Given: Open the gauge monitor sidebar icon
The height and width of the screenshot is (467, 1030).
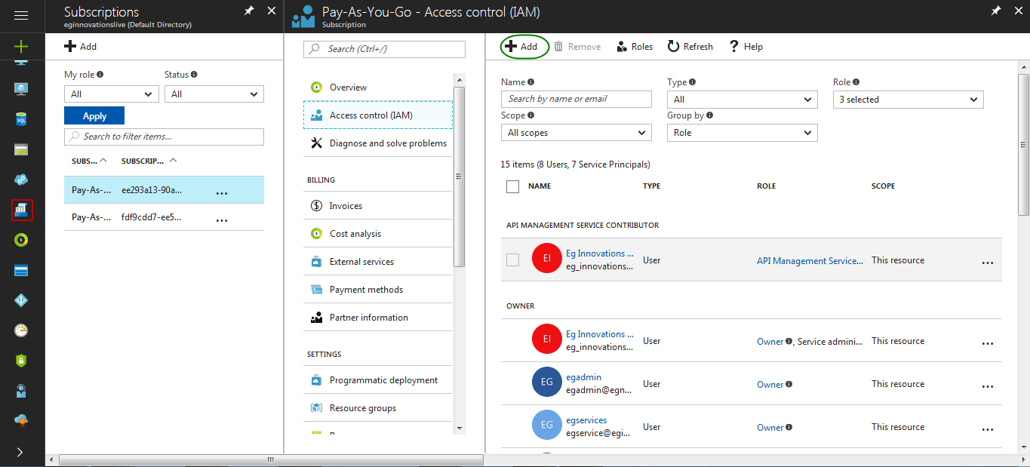Looking at the screenshot, I should pyautogui.click(x=21, y=330).
